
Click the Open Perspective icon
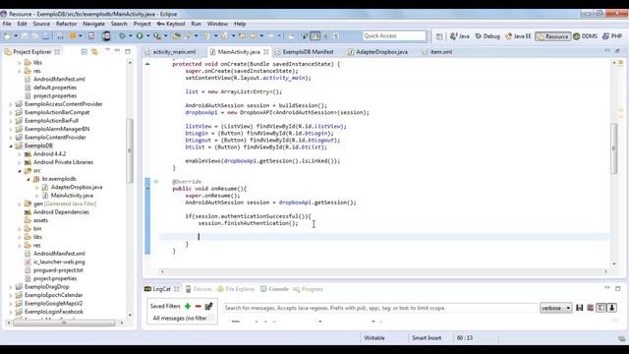(x=439, y=36)
